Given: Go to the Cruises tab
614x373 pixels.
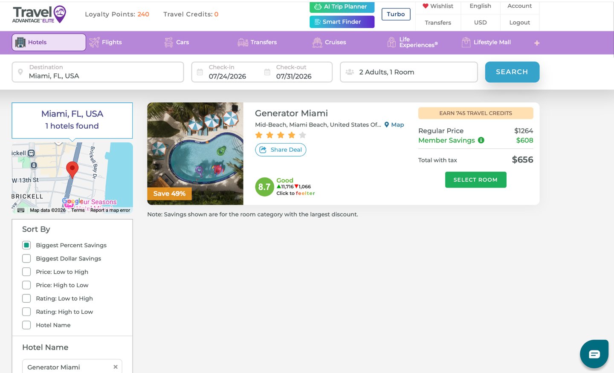Looking at the screenshot, I should pos(329,42).
